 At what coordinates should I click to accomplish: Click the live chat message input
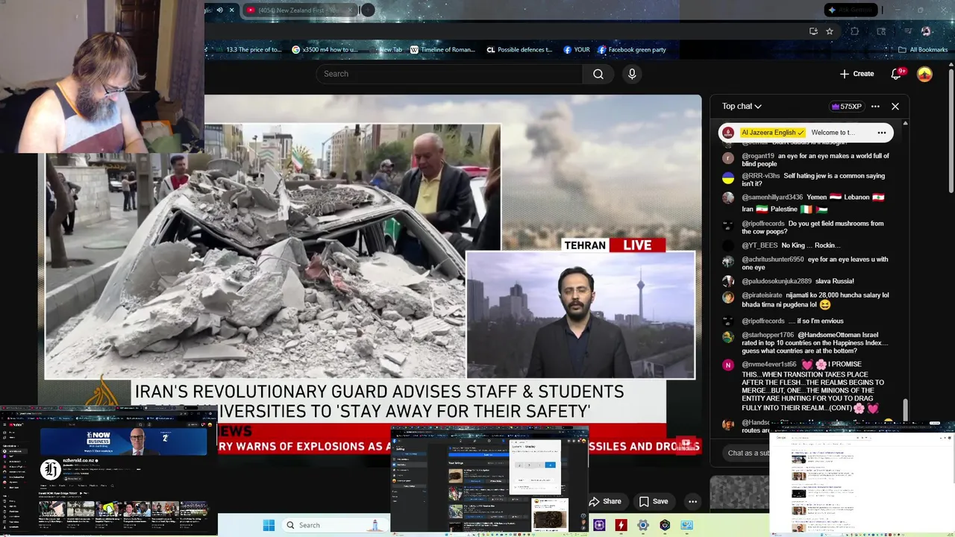point(746,453)
